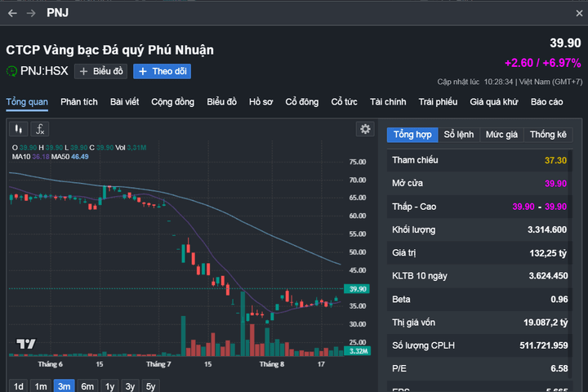Screen dimensions: 588x392
Task: Click the 39.90 price label on chart axis
Action: tap(358, 289)
